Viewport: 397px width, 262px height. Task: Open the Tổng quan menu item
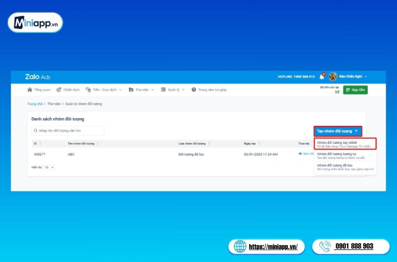click(39, 90)
